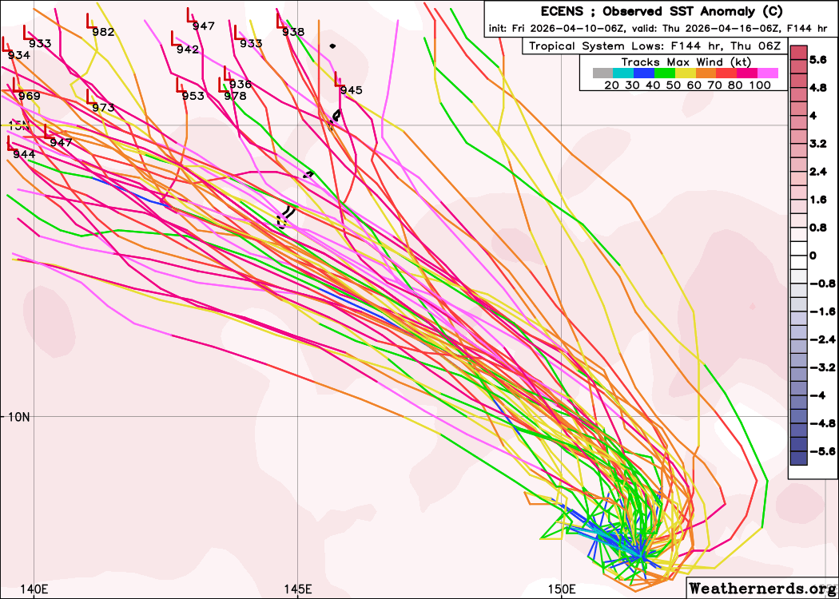The height and width of the screenshot is (599, 839).
Task: Select the gray swatch in wind legend
Action: pyautogui.click(x=603, y=73)
